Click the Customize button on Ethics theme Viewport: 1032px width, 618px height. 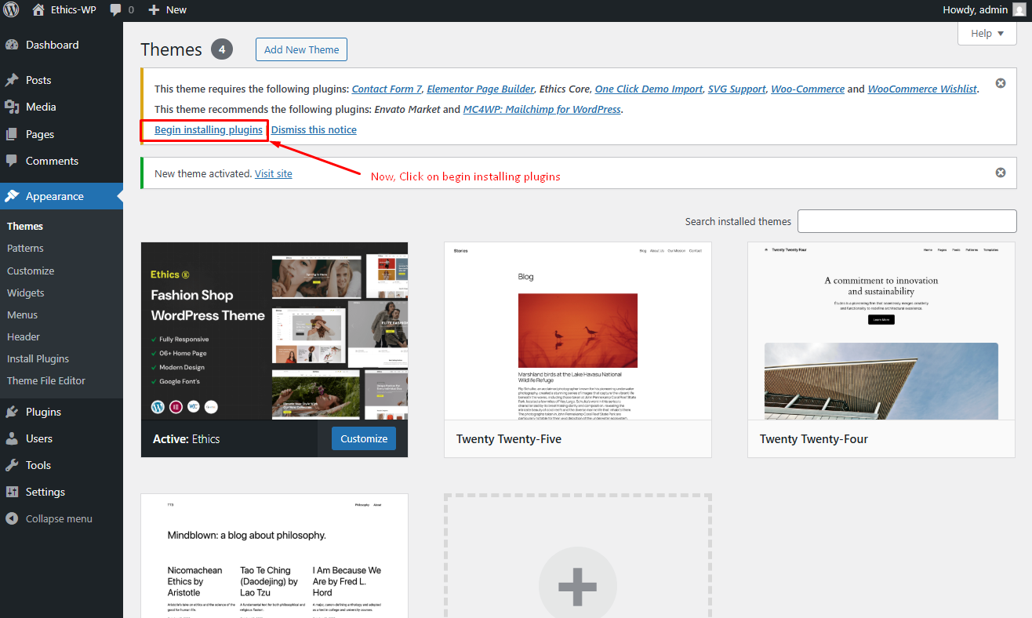[x=364, y=438]
